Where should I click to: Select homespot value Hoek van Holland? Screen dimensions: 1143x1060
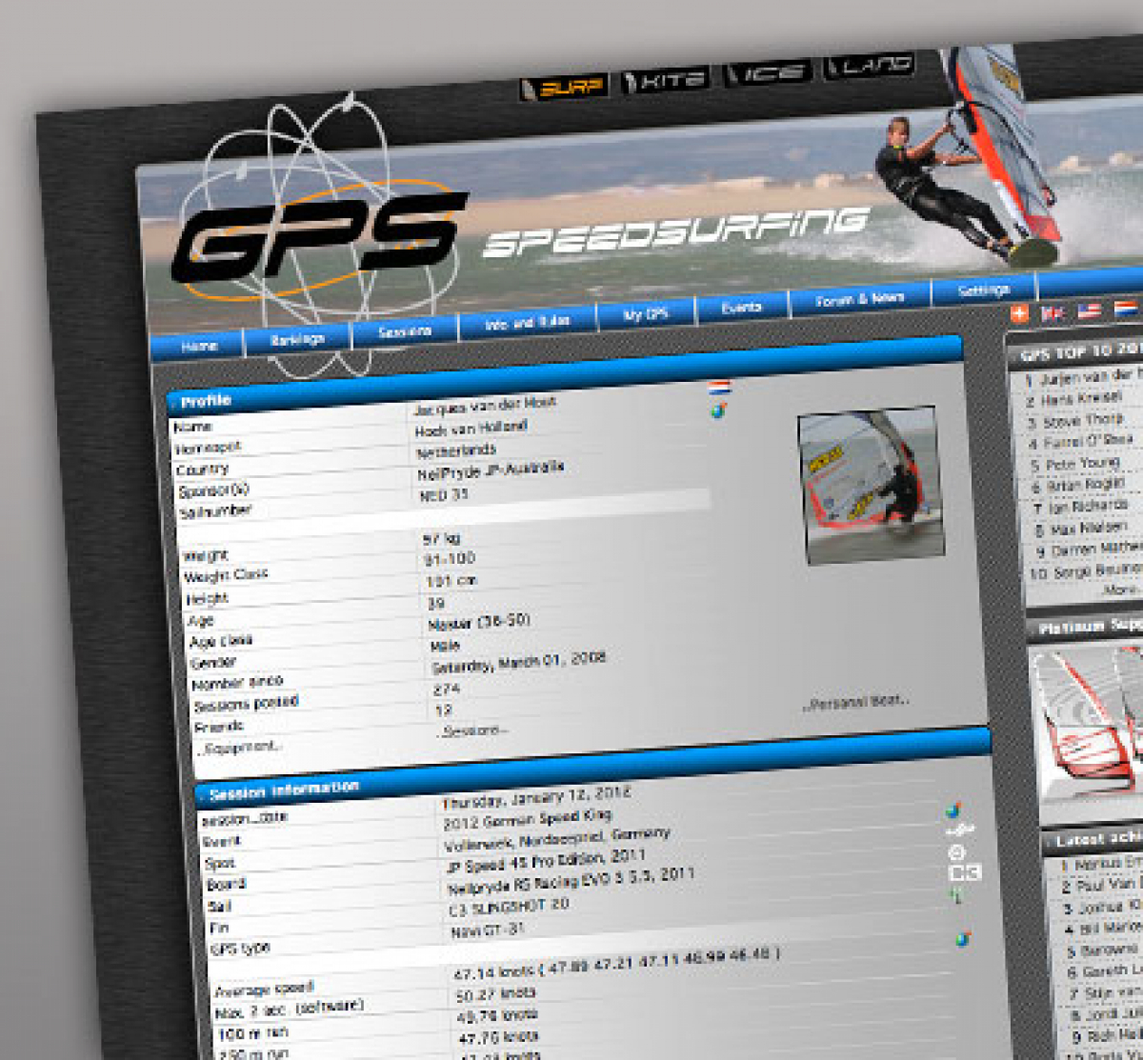point(471,429)
